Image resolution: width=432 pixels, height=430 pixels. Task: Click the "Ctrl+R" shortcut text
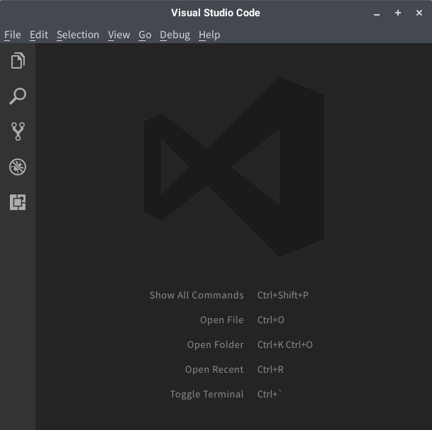coord(270,370)
